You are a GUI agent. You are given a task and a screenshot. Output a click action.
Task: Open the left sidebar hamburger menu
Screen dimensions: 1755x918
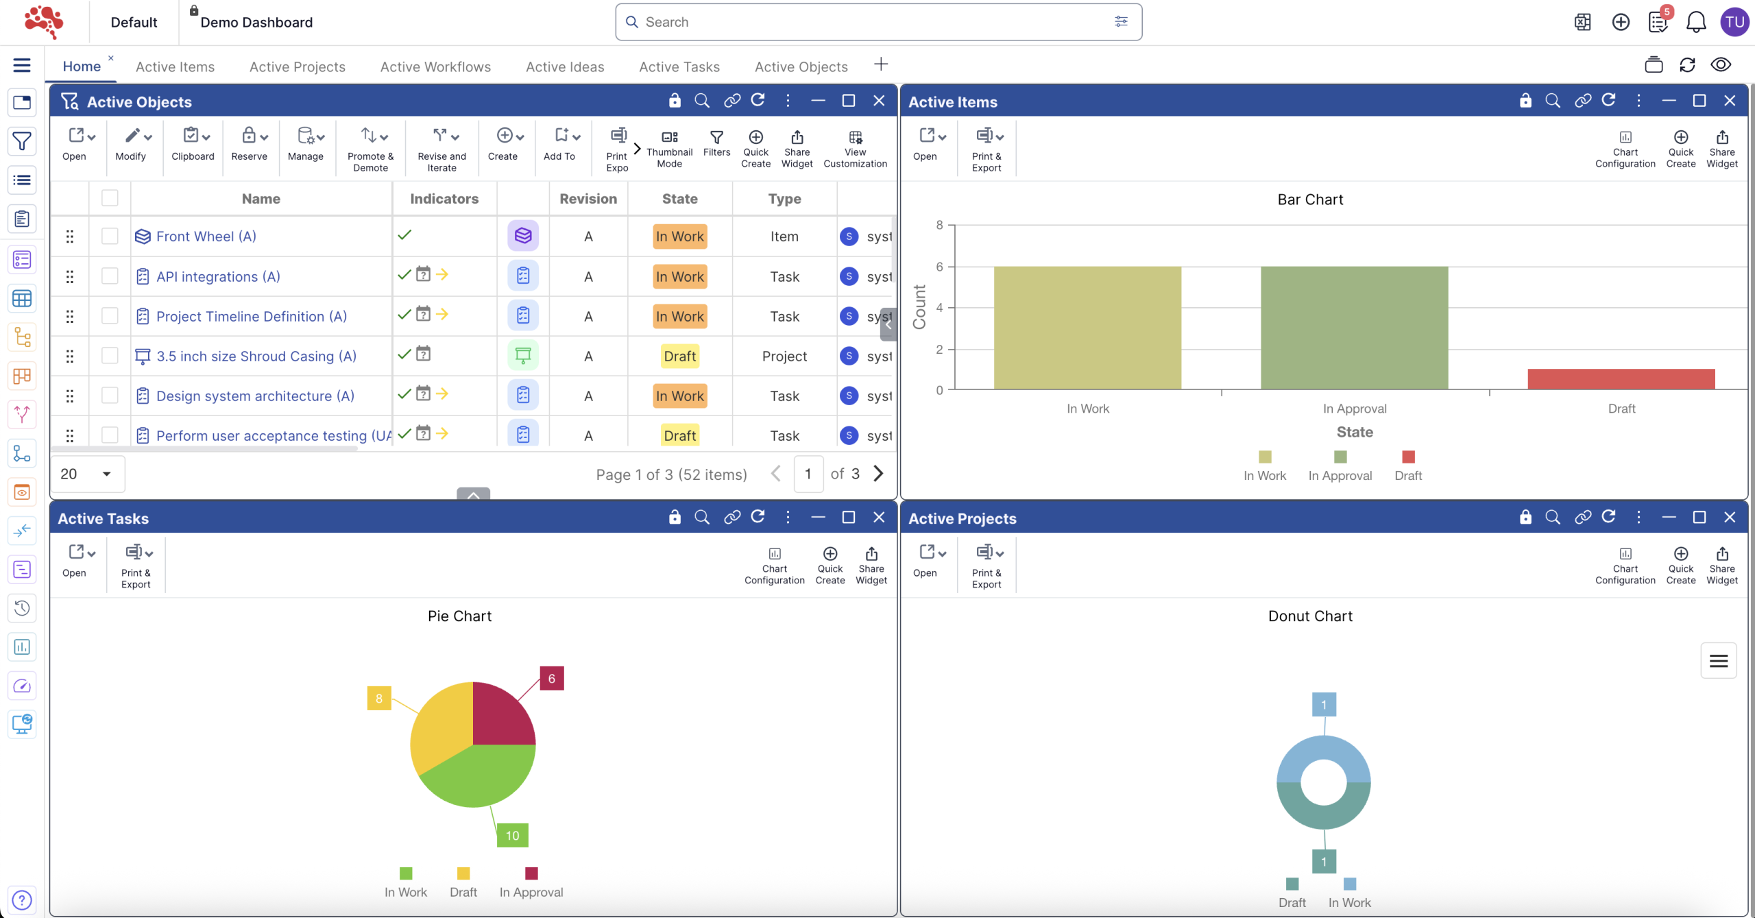point(22,65)
